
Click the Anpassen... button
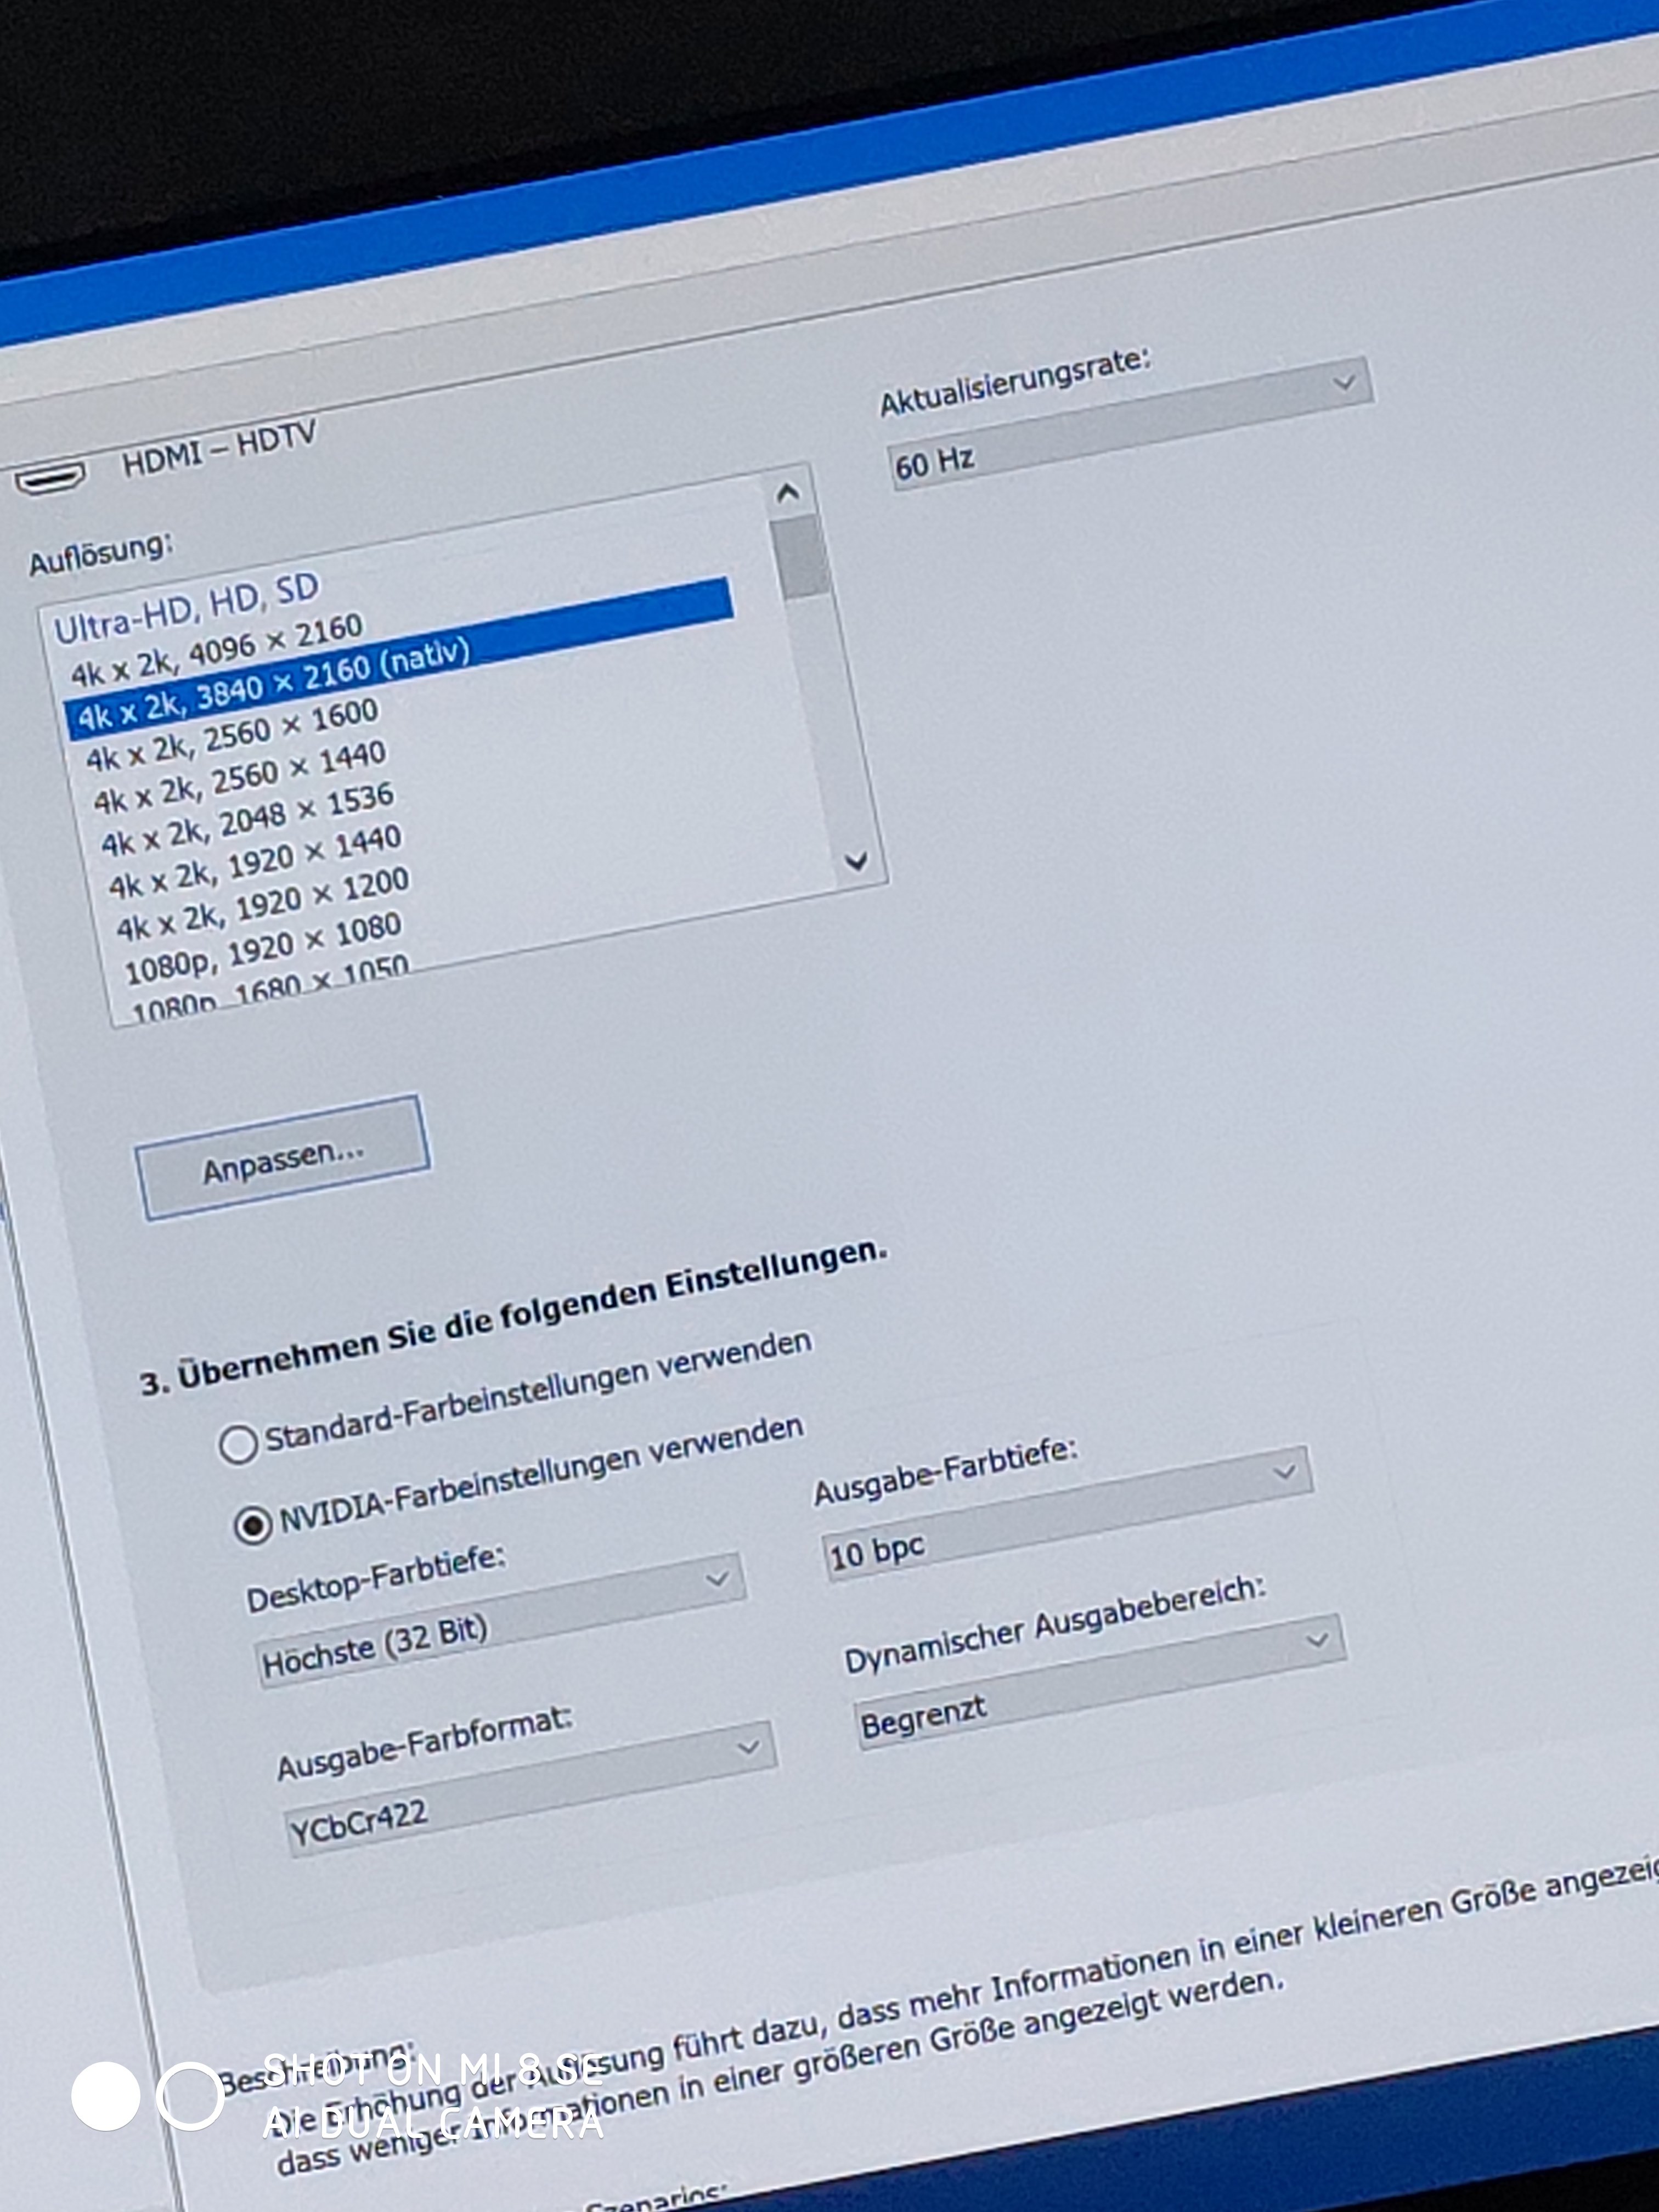pos(283,1161)
